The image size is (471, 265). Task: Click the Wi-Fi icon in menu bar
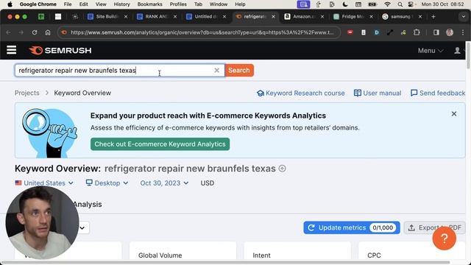pyautogui.click(x=388, y=4)
